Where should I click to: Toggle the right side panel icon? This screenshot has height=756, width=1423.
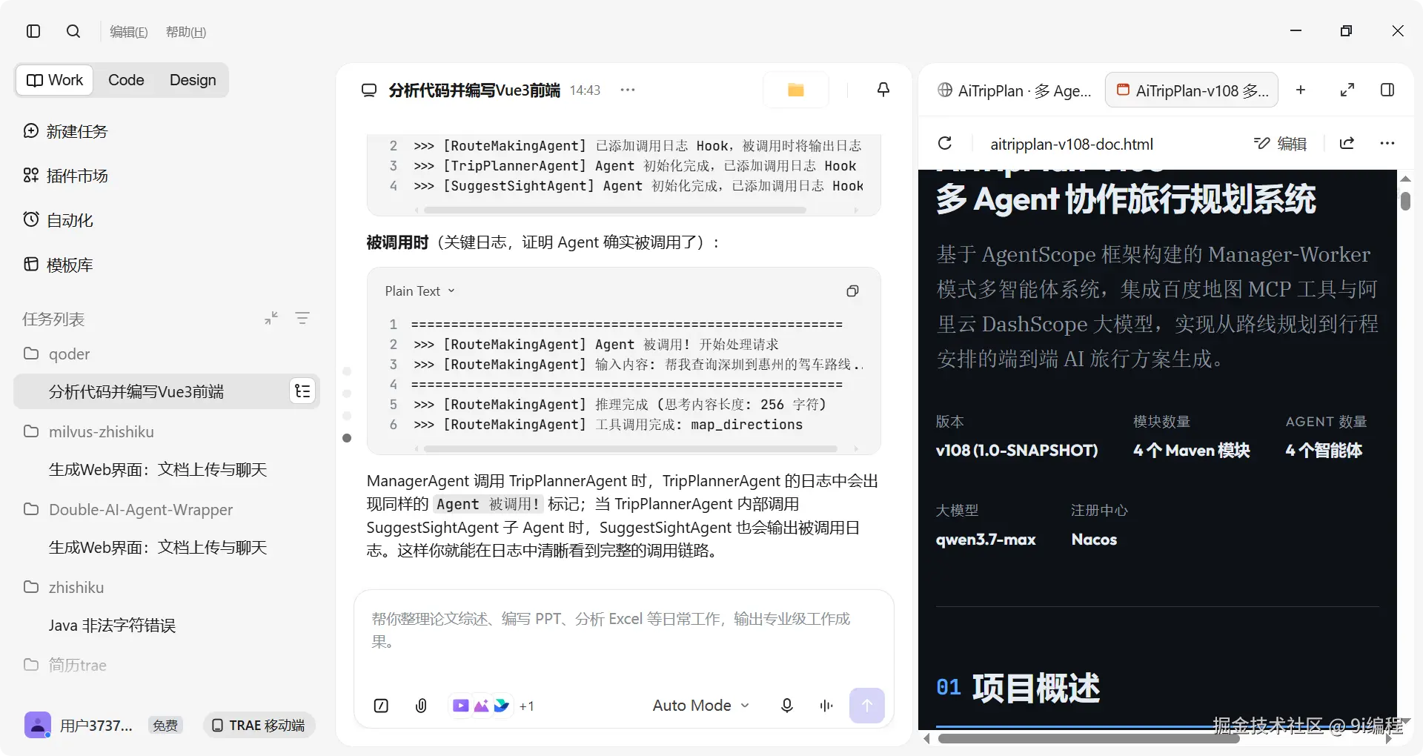[1387, 90]
